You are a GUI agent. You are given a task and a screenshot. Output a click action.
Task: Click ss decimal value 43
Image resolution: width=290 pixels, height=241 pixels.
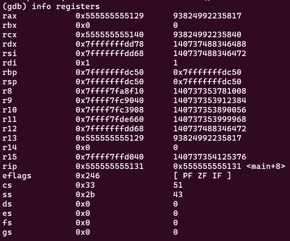click(178, 195)
